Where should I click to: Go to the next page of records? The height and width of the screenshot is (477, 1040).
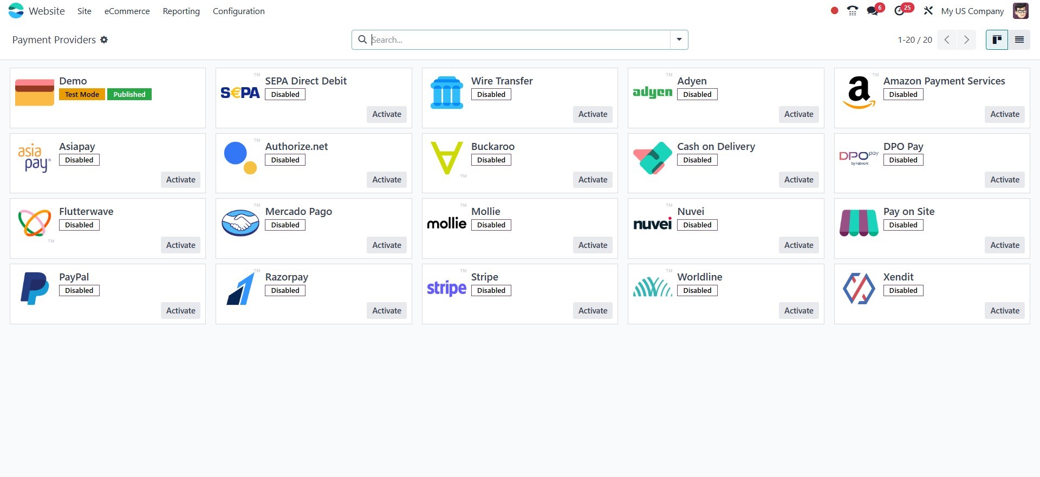[966, 40]
